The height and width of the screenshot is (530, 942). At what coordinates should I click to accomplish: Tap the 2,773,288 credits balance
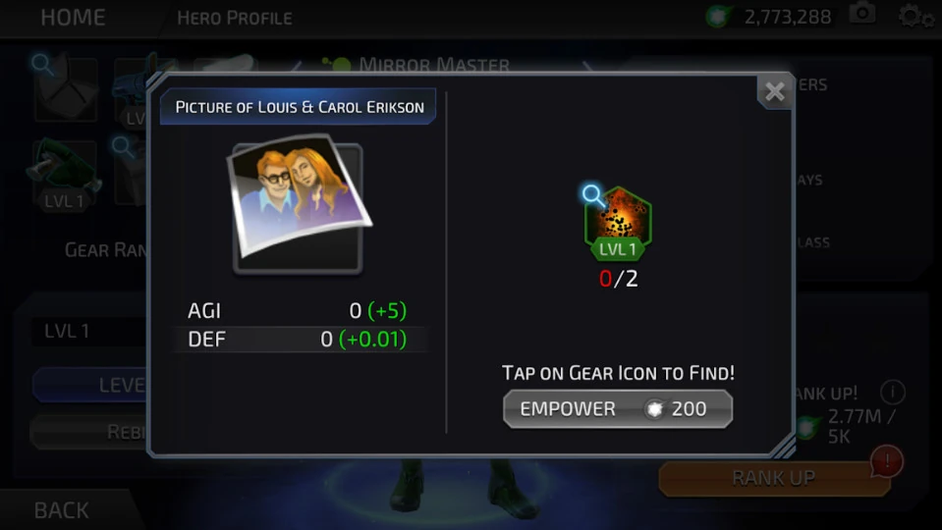pyautogui.click(x=788, y=17)
